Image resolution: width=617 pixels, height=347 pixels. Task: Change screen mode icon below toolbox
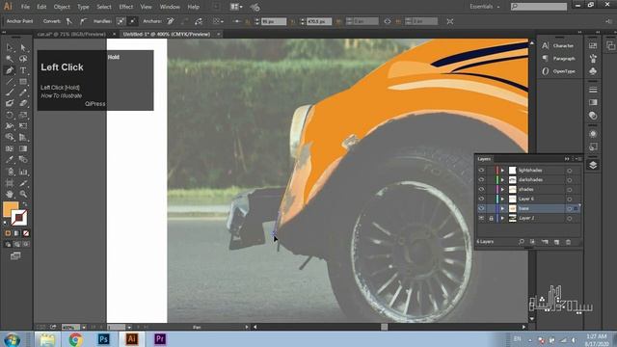coord(15,256)
